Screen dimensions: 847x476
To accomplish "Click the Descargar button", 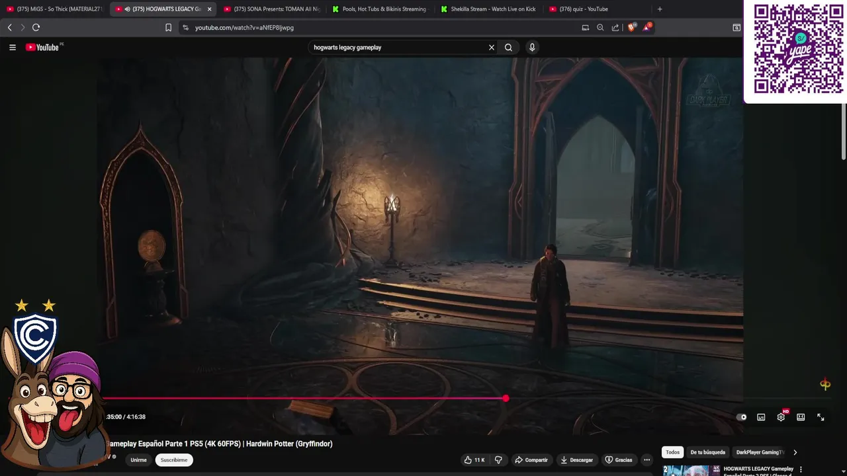I will coord(576,460).
